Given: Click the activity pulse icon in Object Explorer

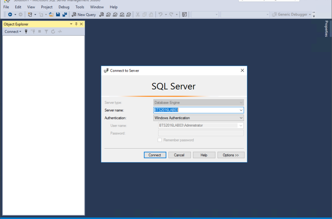Looking at the screenshot, I should tap(60, 31).
